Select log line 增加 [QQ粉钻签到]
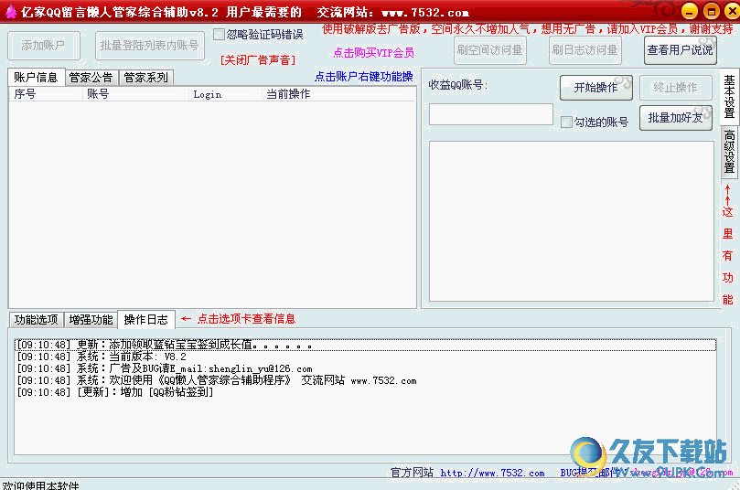The image size is (740, 490). click(365, 392)
